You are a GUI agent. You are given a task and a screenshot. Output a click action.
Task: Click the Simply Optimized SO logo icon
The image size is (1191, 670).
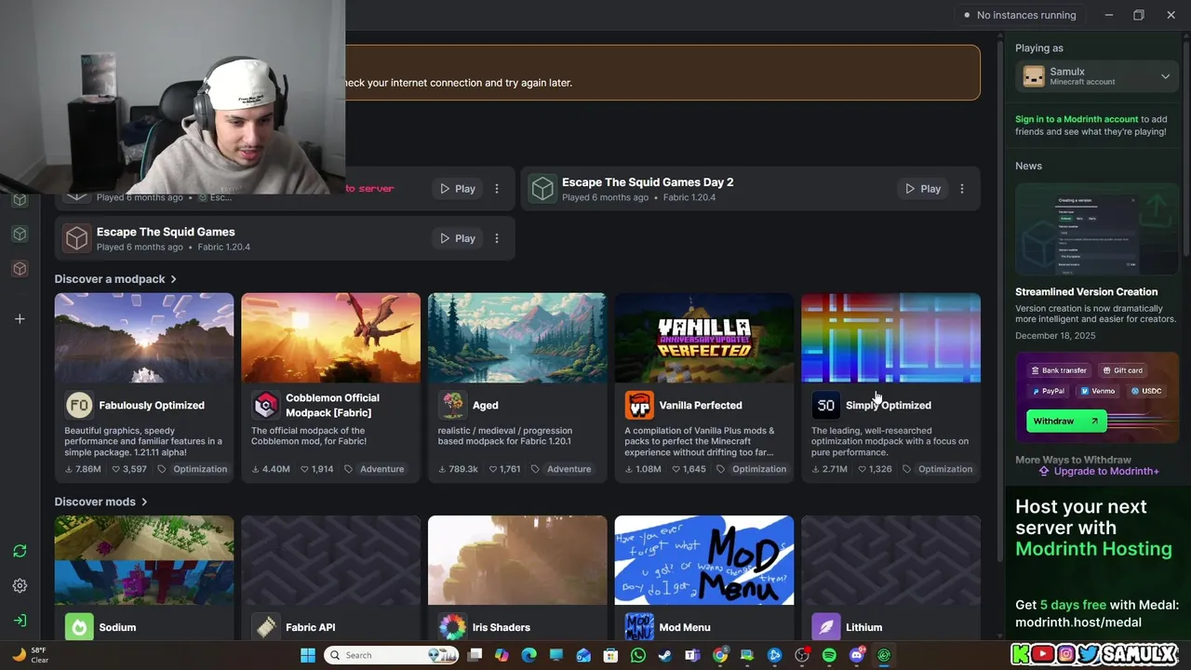825,405
